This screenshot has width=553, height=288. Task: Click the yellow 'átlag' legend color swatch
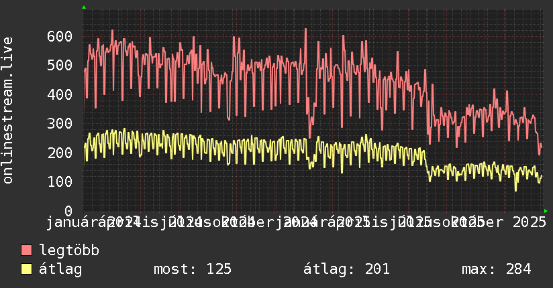[26, 269]
